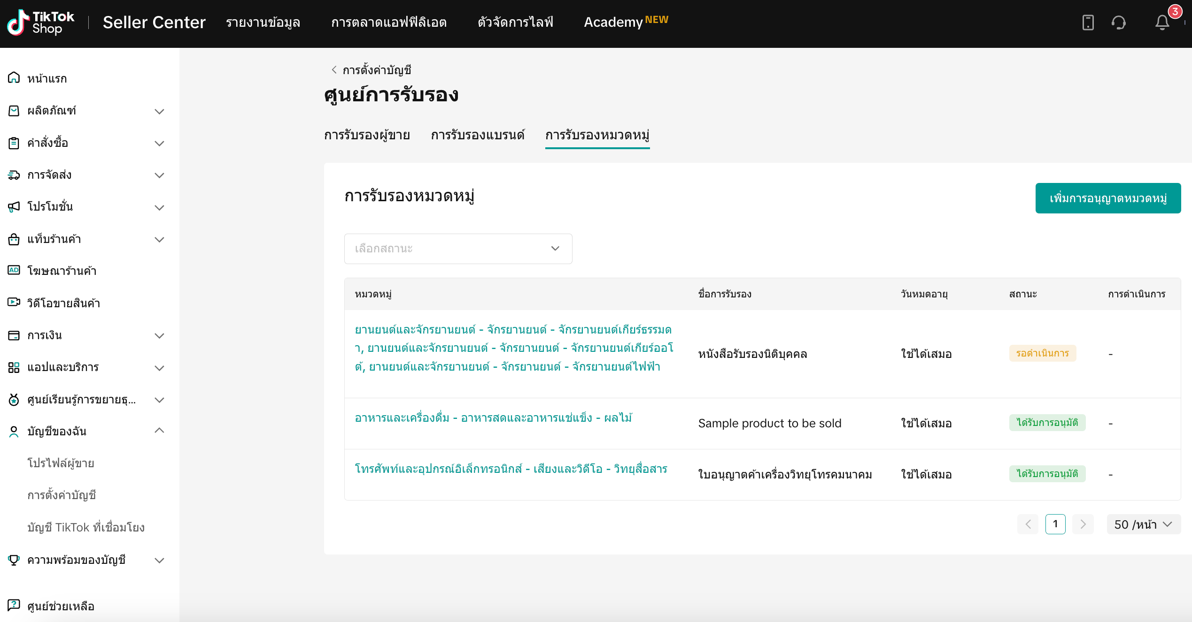This screenshot has width=1192, height=622.
Task: Open the headset customer support icon
Action: 1119,22
